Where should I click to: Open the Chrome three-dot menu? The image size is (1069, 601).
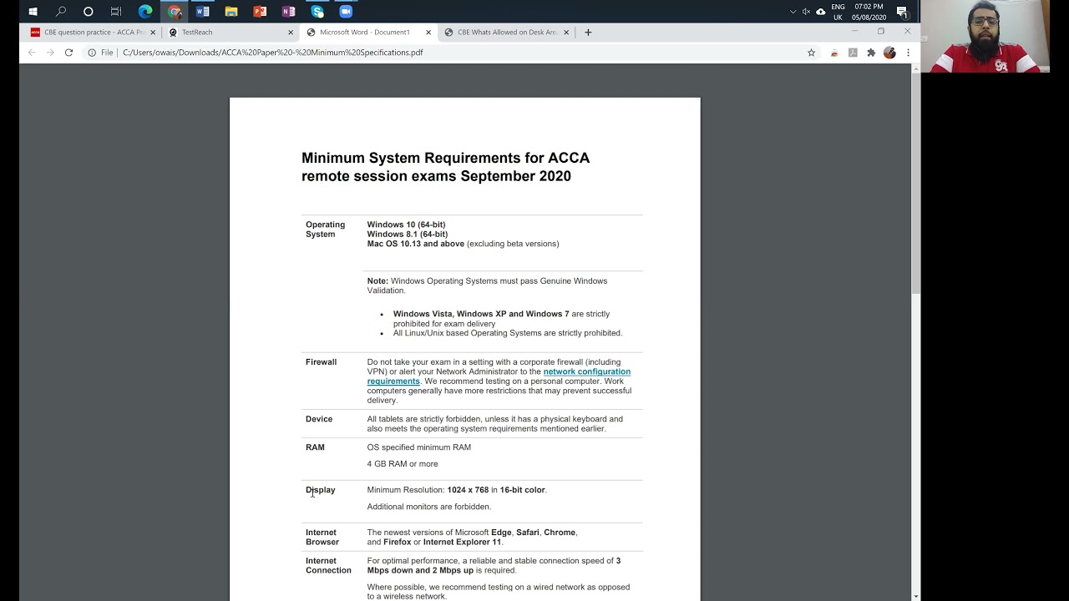(x=908, y=53)
